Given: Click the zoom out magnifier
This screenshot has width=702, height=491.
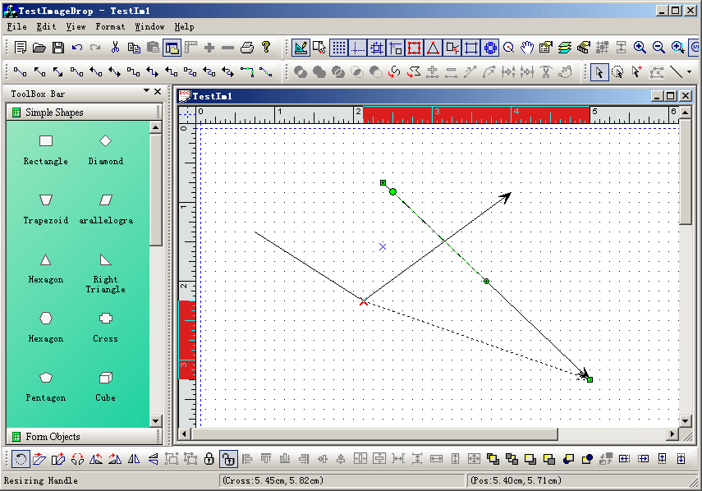Looking at the screenshot, I should pos(658,48).
